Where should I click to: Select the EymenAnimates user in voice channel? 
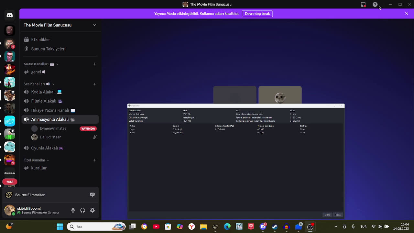pyautogui.click(x=53, y=128)
